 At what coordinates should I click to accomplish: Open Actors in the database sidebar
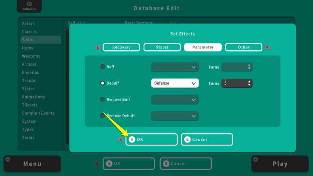28,24
